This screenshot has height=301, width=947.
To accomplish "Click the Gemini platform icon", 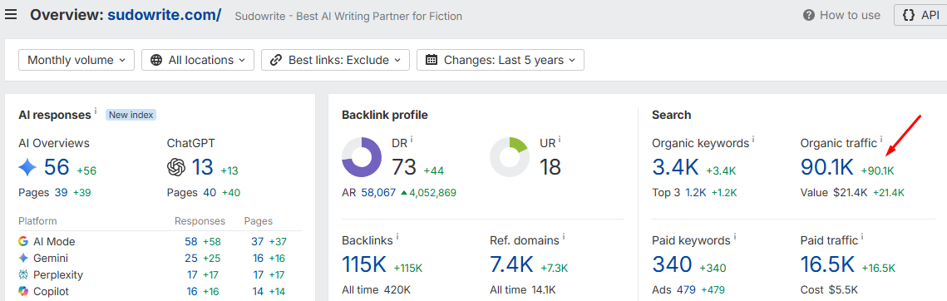I will (23, 258).
